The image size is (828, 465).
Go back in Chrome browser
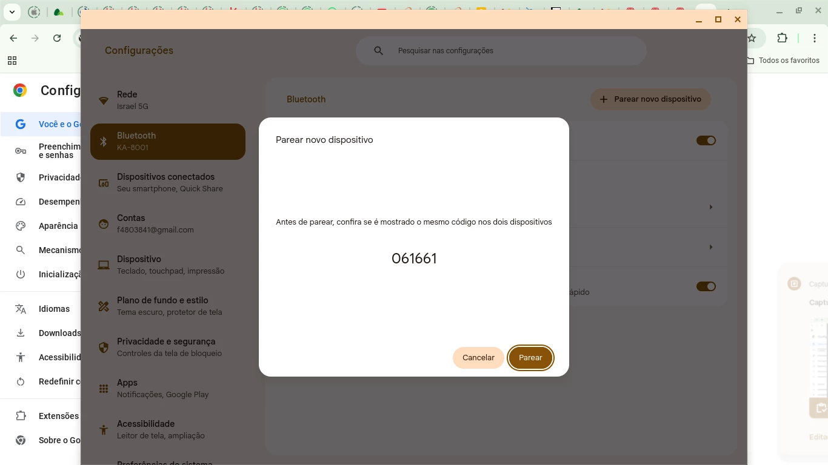(x=13, y=38)
